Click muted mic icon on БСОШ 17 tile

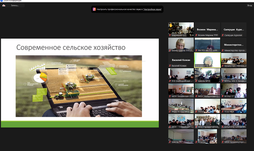[x=223, y=96]
